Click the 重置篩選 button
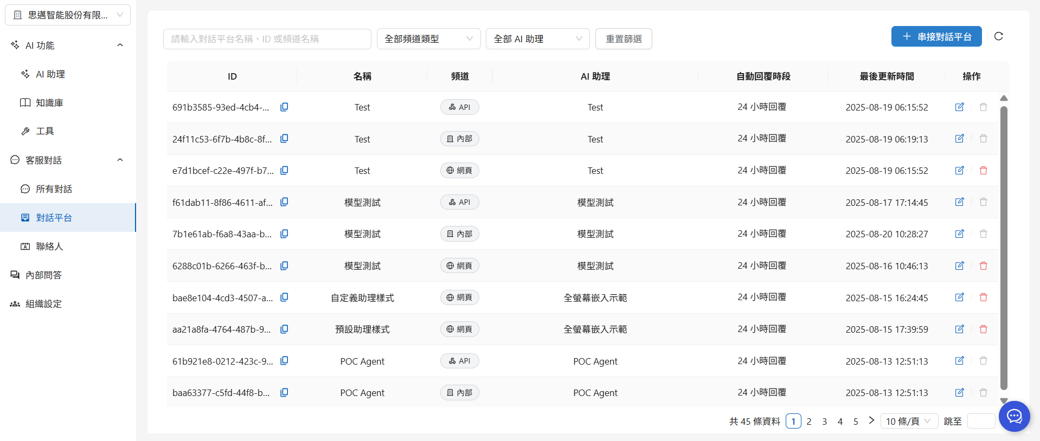Screen dimensions: 1040x441 [624, 39]
